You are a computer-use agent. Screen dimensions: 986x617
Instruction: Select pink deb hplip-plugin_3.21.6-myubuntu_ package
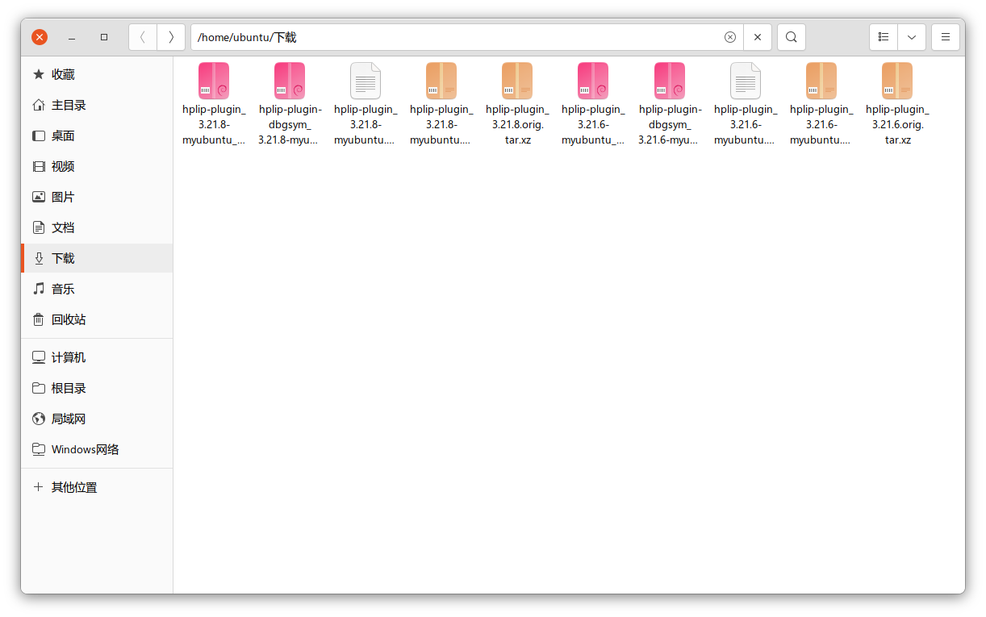(x=593, y=104)
